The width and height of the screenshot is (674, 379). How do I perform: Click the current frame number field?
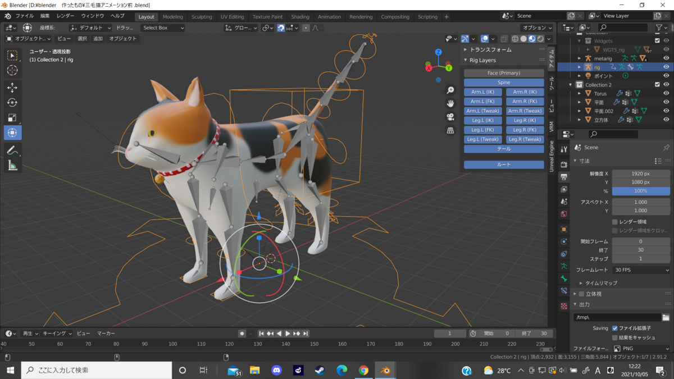[449, 334]
